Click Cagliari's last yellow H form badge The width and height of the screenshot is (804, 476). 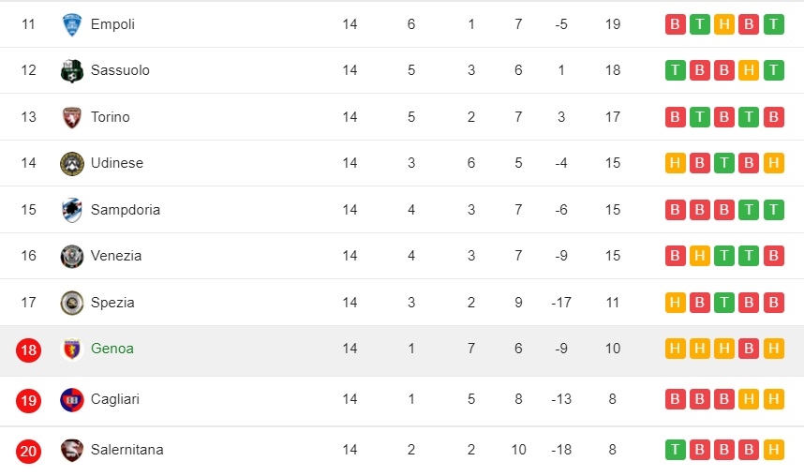774,399
